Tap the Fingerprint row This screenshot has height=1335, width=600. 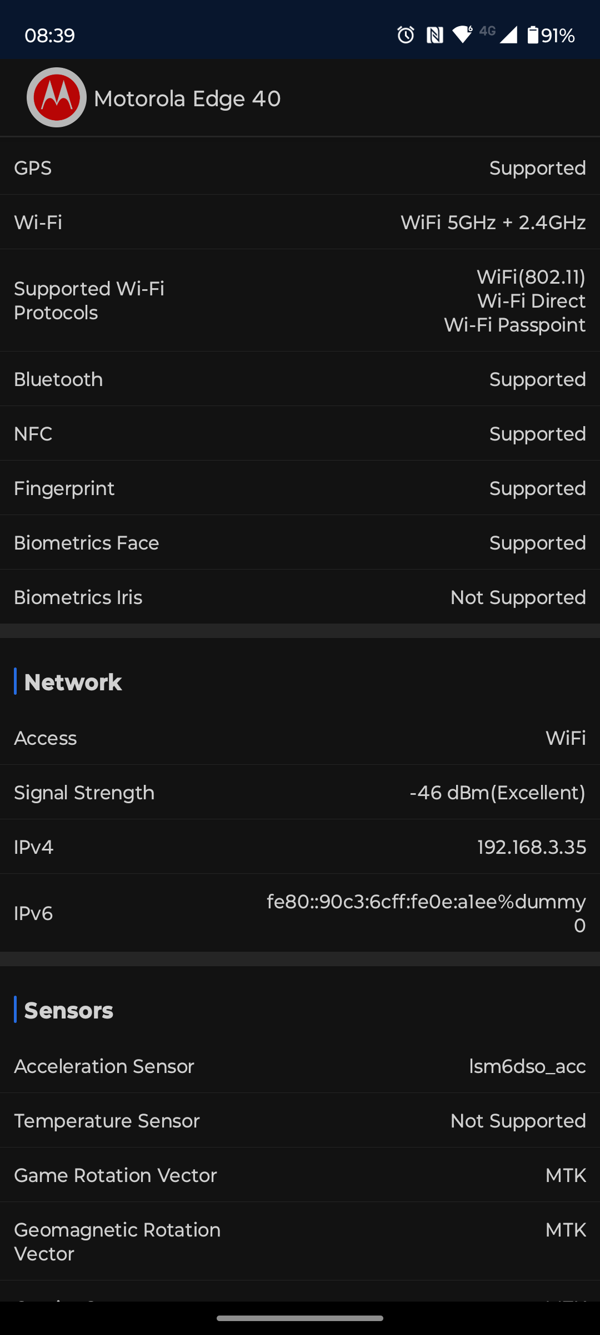(x=300, y=488)
